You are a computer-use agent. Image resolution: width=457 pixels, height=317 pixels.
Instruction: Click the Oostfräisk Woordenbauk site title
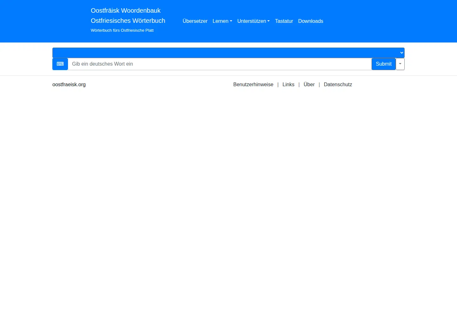pos(126,10)
